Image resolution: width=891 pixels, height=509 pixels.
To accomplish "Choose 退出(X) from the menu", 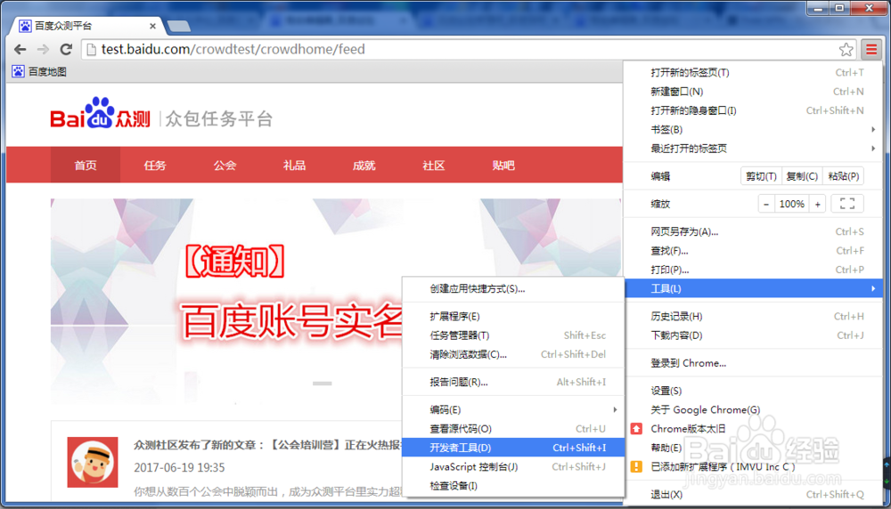I will [753, 495].
